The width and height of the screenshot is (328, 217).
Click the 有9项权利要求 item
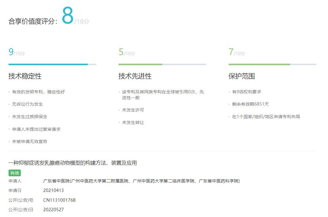point(247,92)
